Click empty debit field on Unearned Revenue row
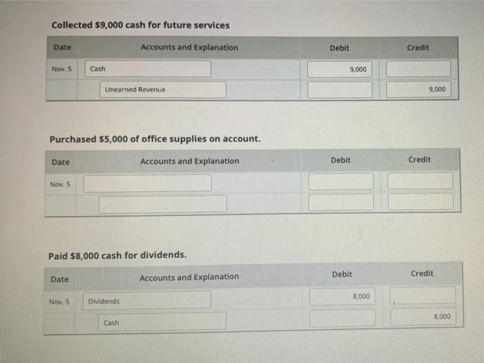The image size is (484, 363). click(339, 90)
